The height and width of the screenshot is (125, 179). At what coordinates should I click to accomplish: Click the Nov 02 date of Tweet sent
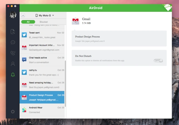61,33
